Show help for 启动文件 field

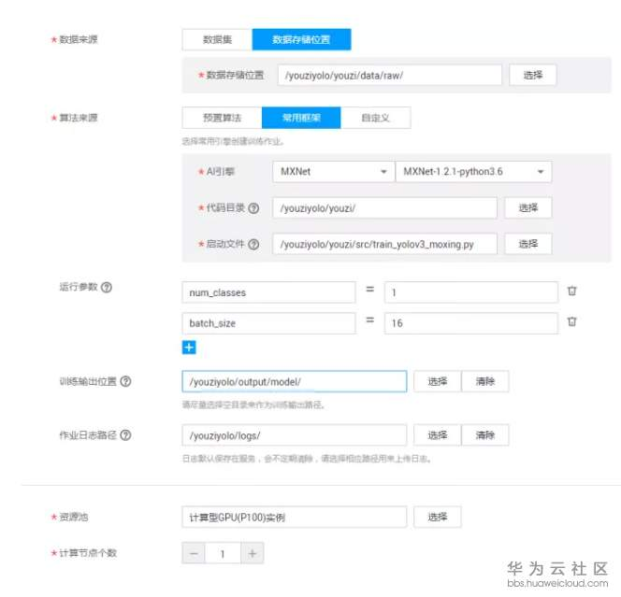pos(253,244)
